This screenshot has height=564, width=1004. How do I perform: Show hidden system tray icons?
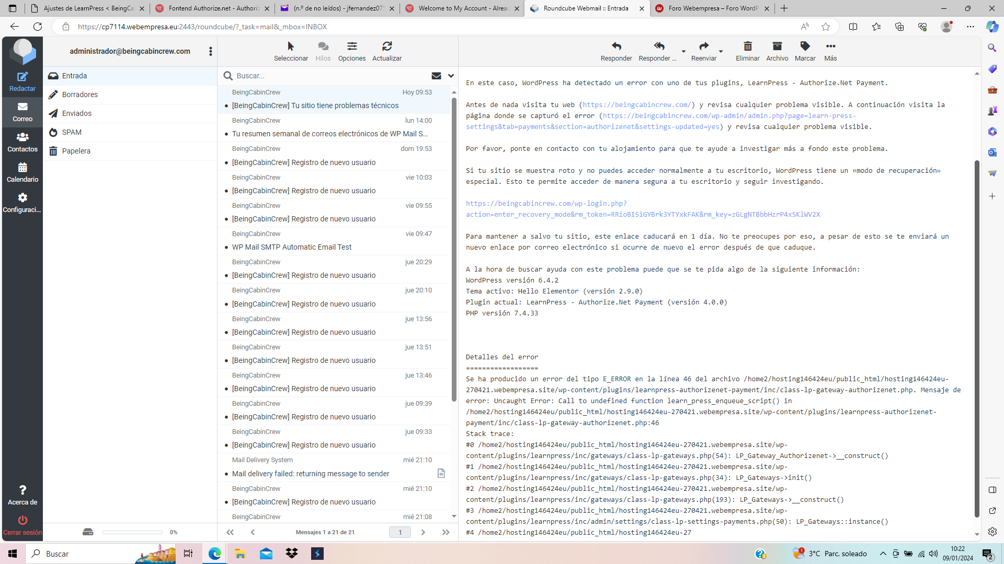pyautogui.click(x=883, y=554)
